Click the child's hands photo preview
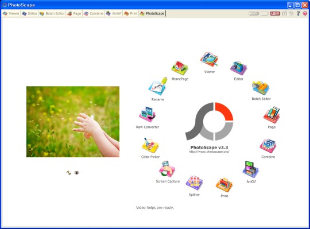The height and width of the screenshot is (229, 310). pos(73,122)
